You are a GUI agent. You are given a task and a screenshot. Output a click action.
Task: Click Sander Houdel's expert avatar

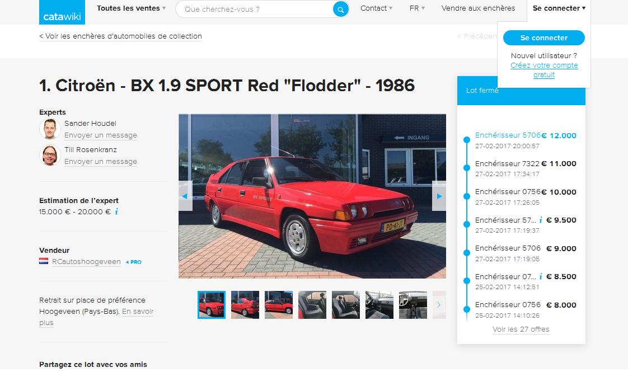tap(50, 129)
